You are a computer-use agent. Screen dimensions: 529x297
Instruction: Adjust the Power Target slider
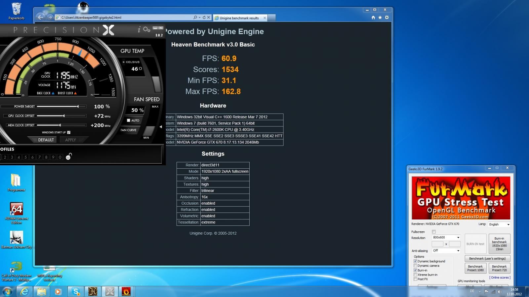[x=61, y=106]
